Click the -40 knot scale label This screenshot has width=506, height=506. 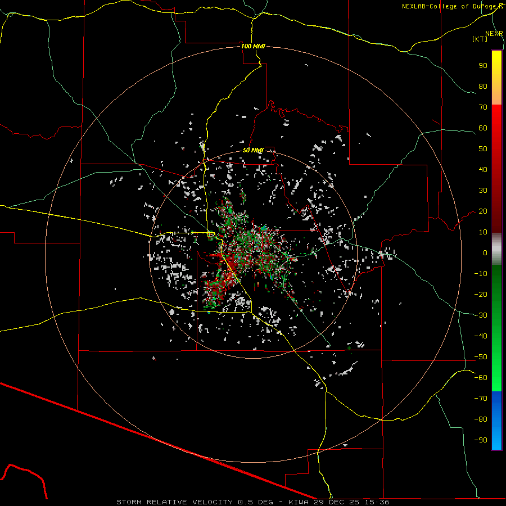pos(481,336)
